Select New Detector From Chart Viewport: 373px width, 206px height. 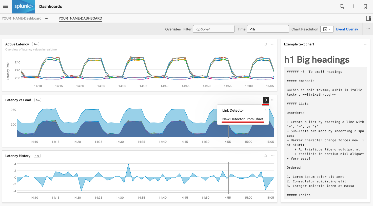[x=243, y=119]
